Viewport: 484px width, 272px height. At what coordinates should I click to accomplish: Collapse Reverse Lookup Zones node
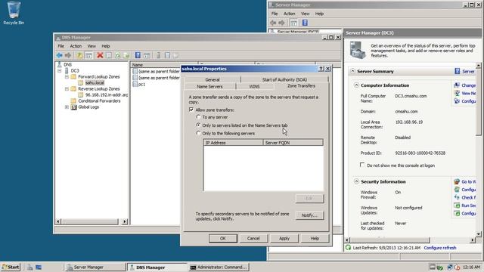(x=67, y=89)
